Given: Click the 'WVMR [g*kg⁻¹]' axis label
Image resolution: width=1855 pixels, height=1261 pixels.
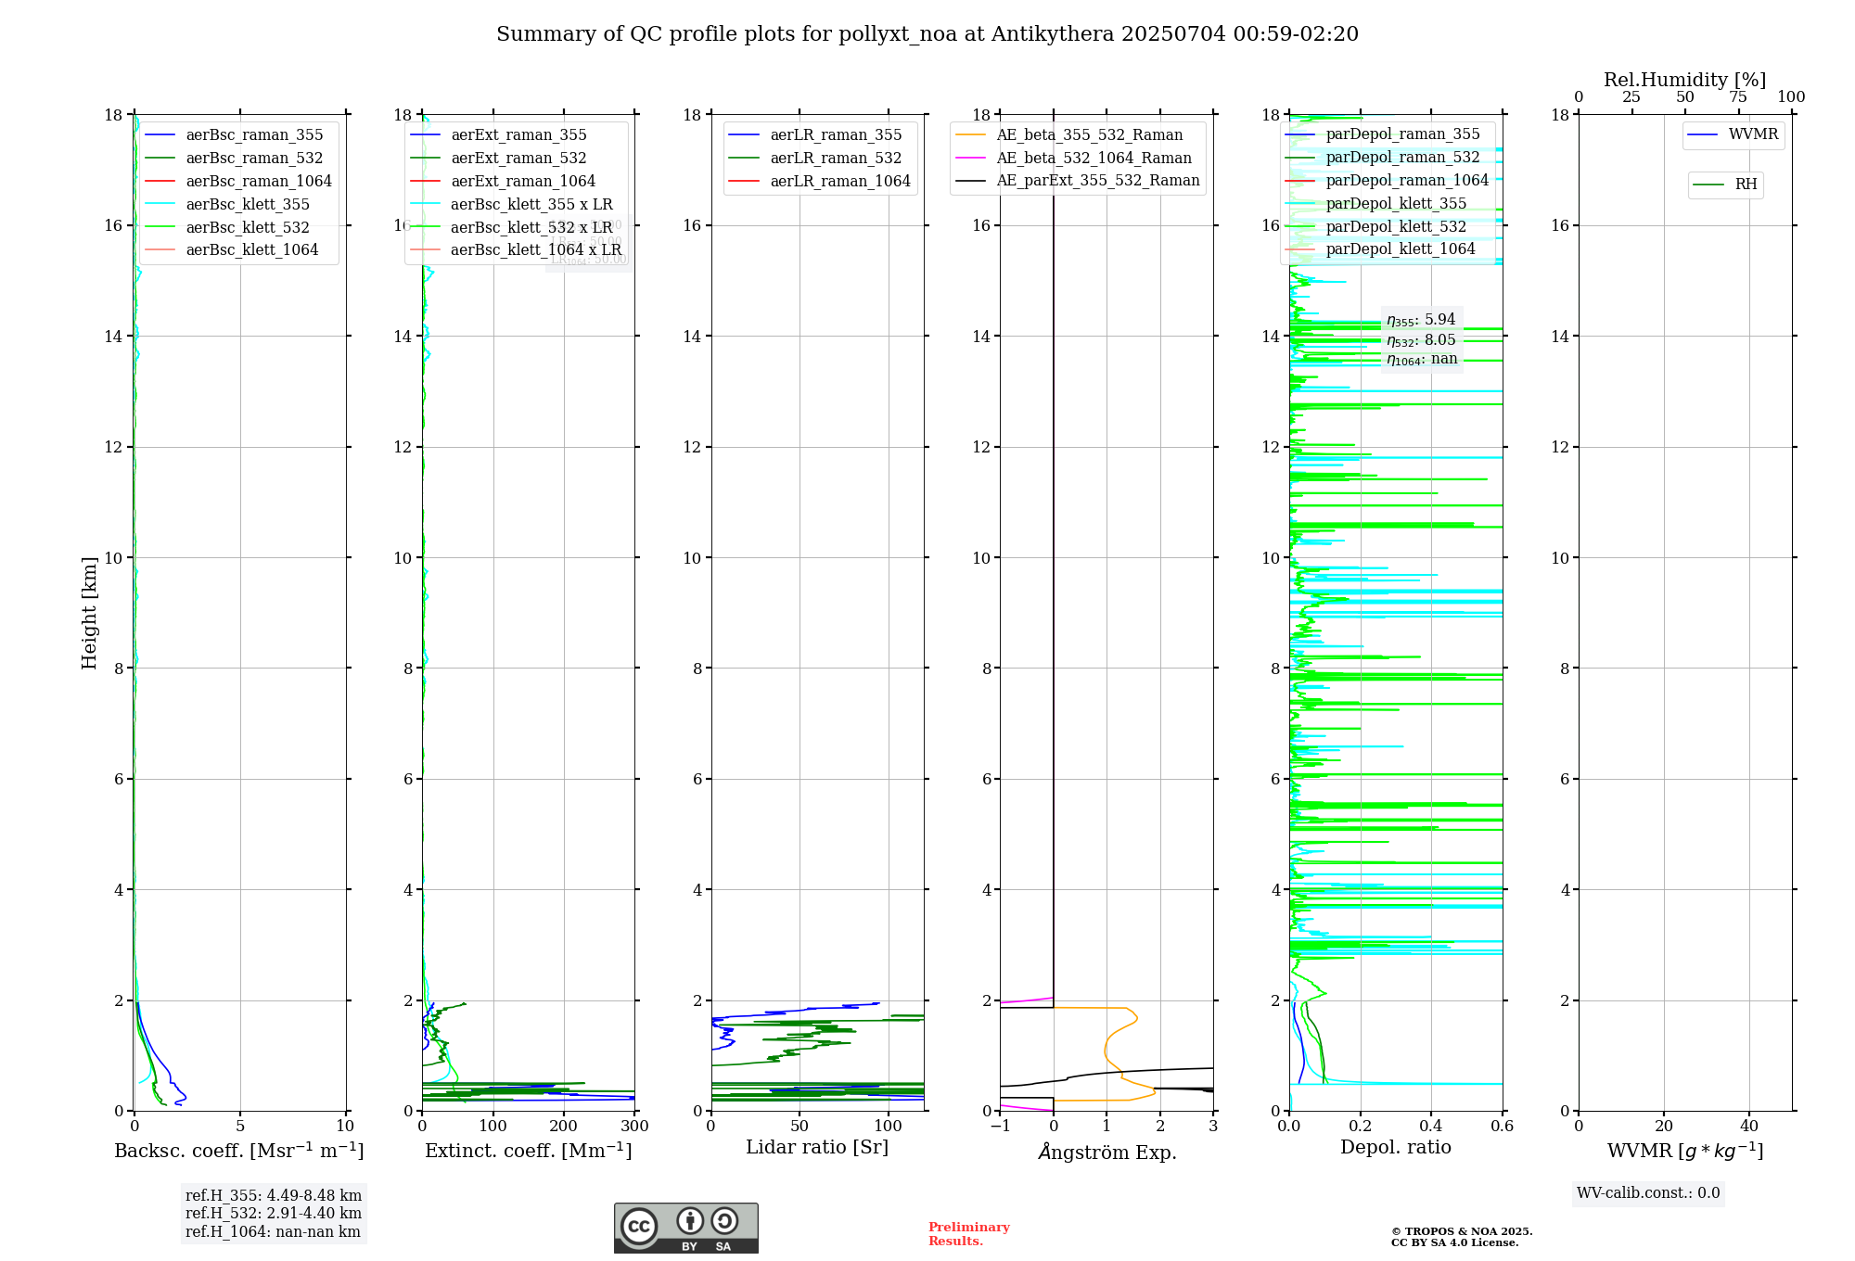Looking at the screenshot, I should coord(1685,1151).
